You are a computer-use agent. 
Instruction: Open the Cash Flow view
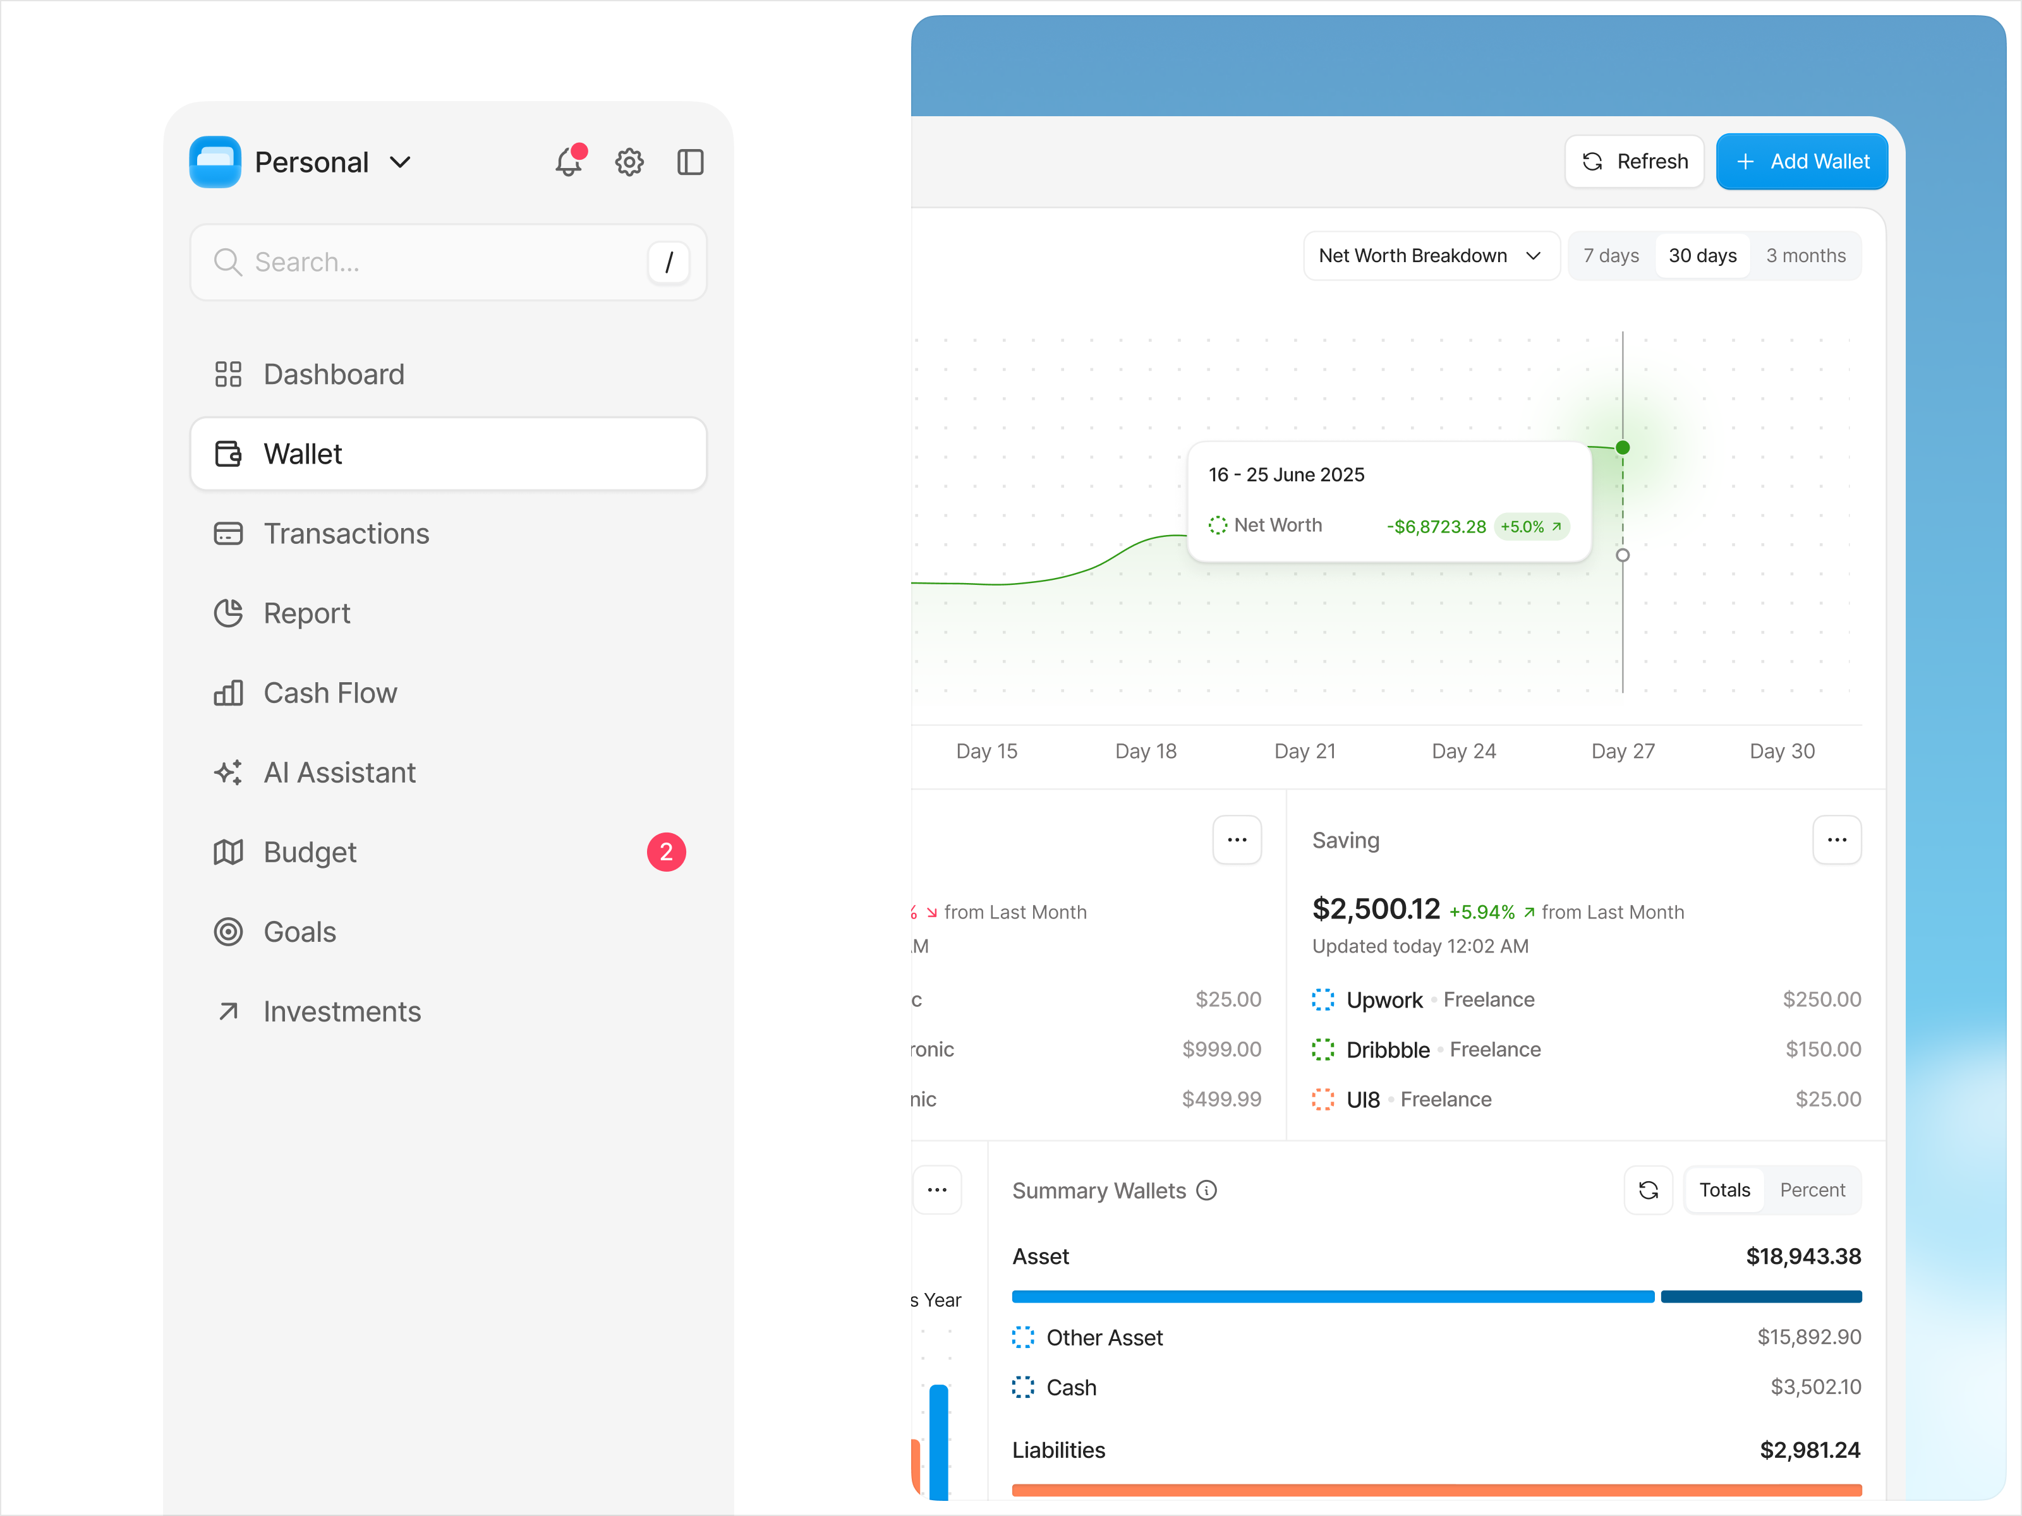[x=330, y=693]
